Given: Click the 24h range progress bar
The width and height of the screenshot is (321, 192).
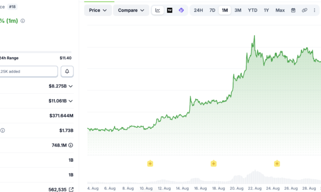Looking at the screenshot, I should pos(36,52).
